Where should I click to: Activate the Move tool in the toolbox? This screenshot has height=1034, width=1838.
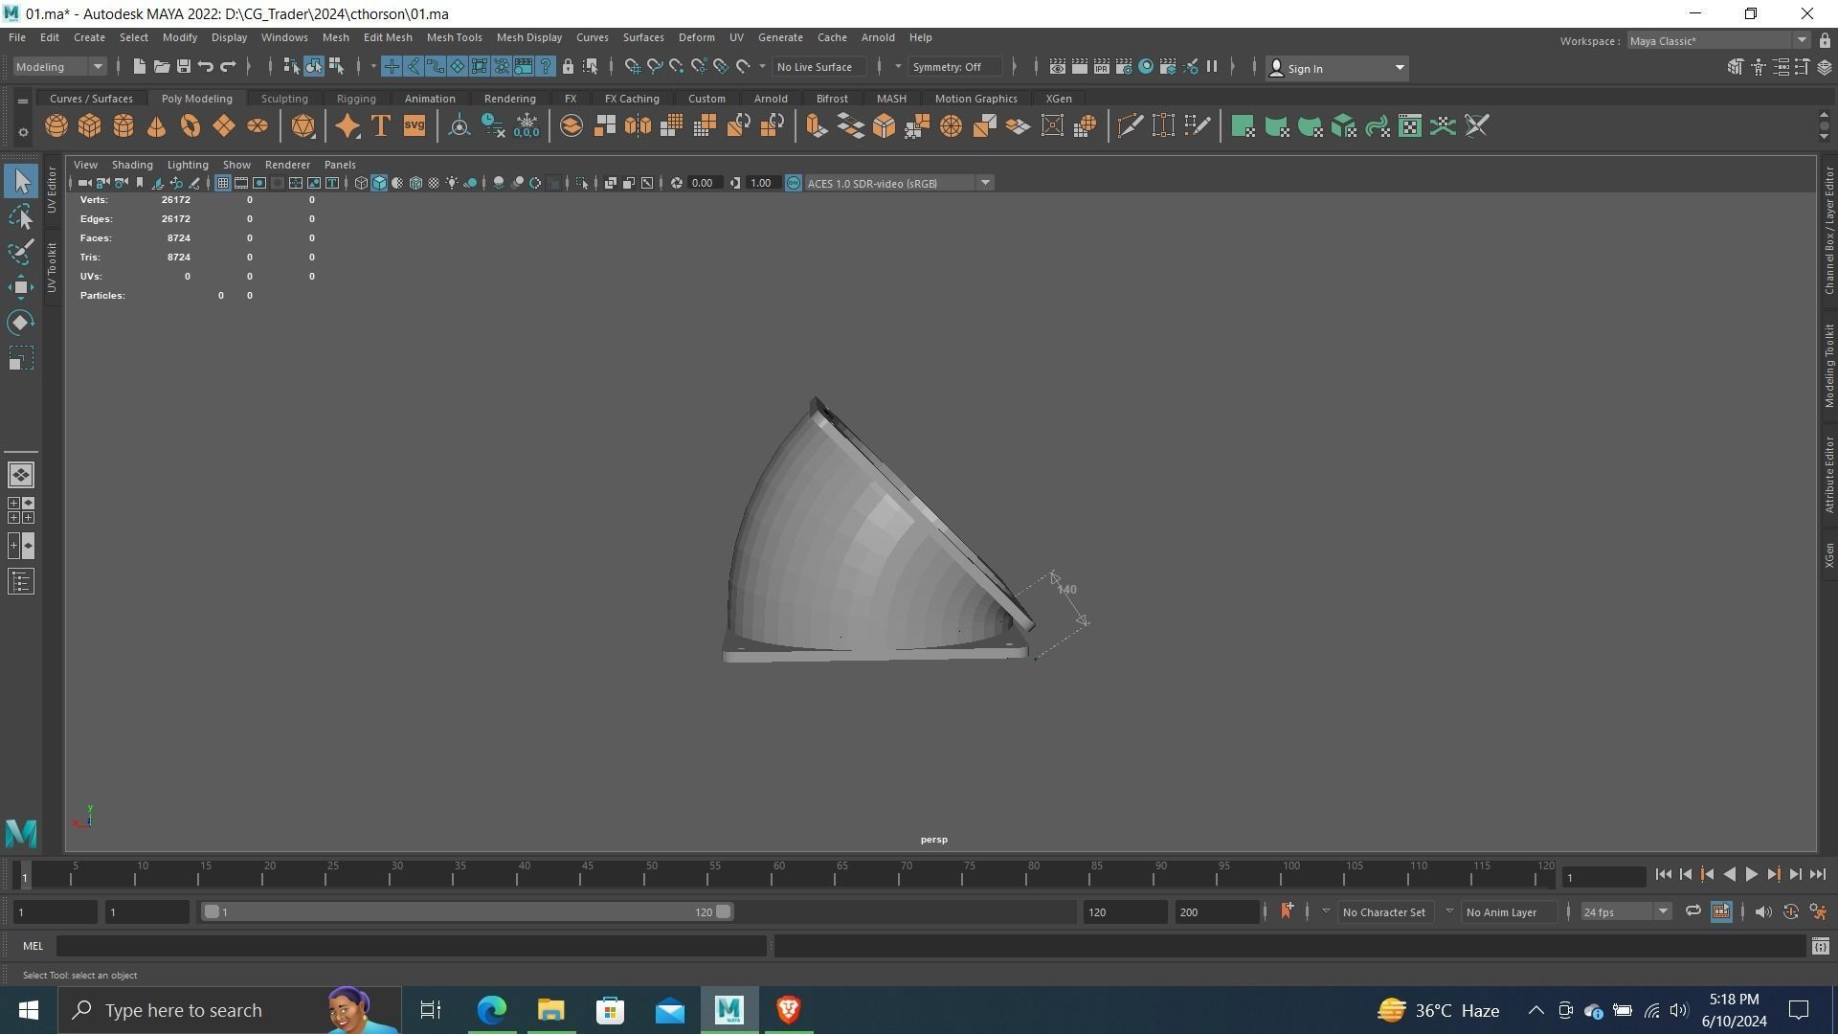(21, 287)
